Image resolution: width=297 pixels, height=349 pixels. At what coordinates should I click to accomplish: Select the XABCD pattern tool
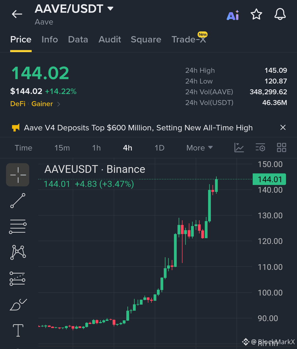coord(18,252)
